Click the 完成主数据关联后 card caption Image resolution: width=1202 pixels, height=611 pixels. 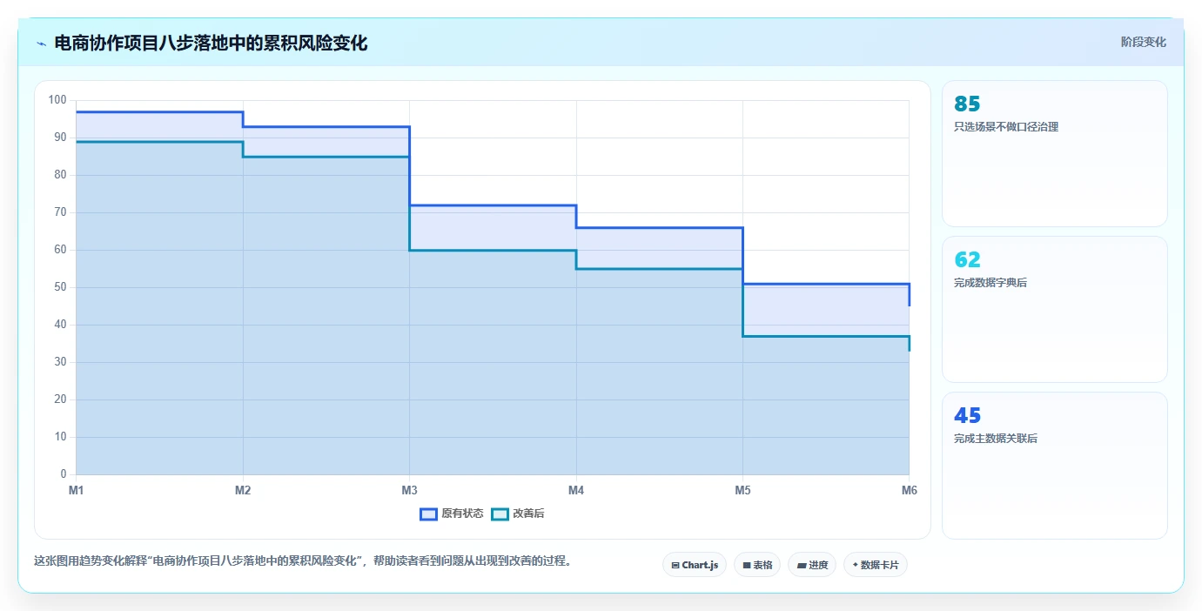(996, 439)
